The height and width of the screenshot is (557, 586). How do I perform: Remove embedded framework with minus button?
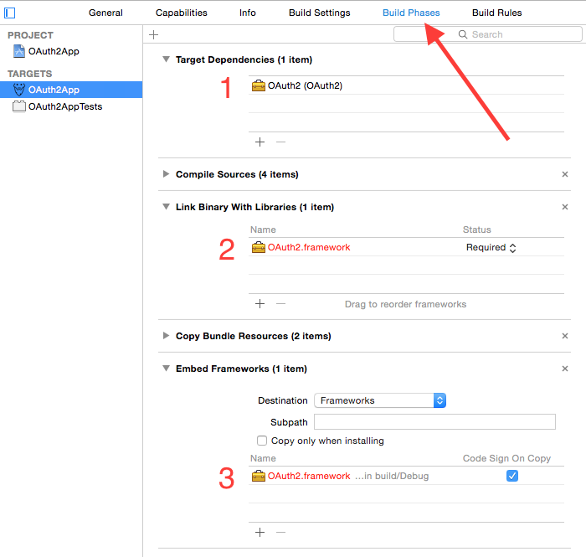(280, 533)
